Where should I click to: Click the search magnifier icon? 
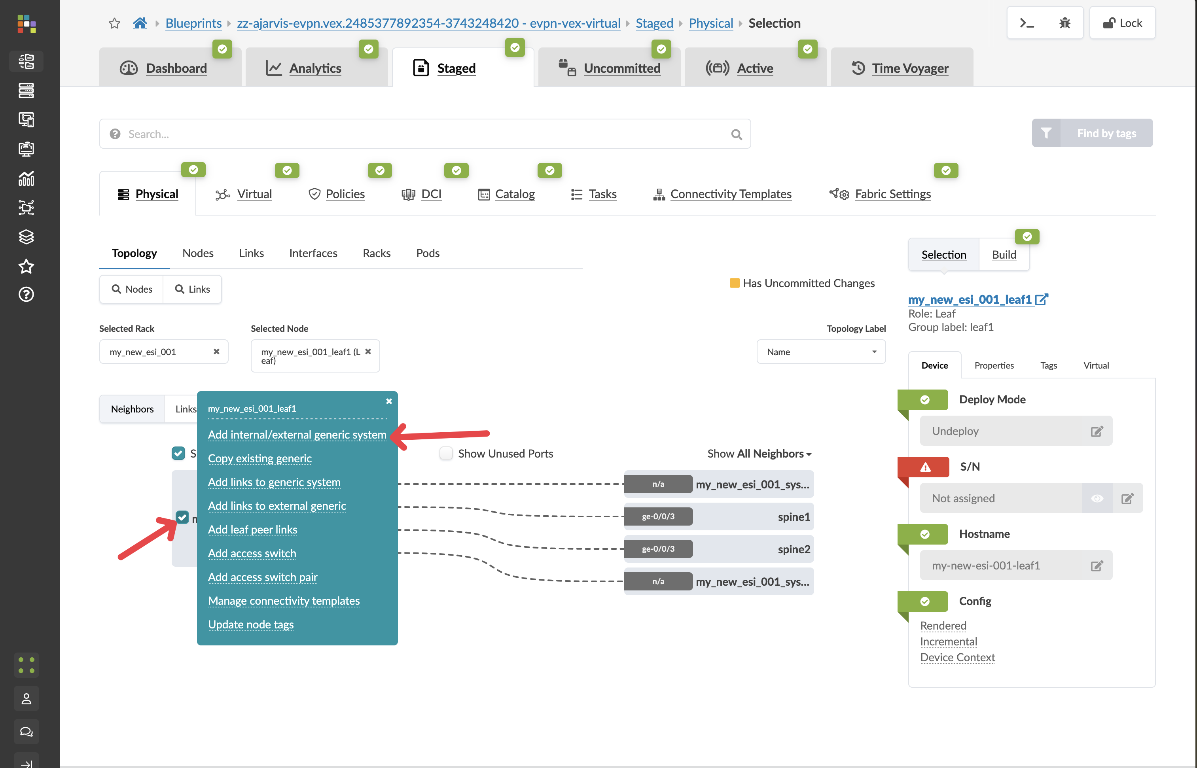point(736,134)
